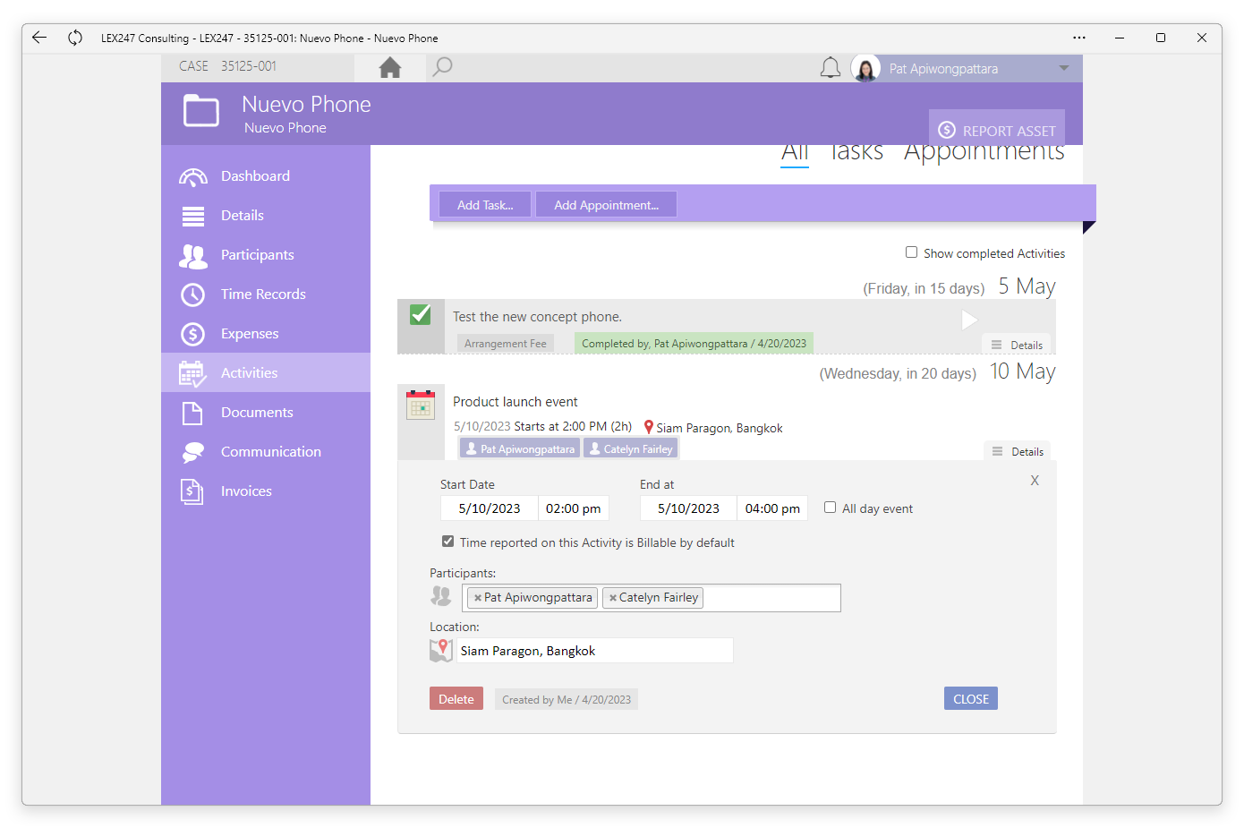The height and width of the screenshot is (828, 1244).
Task: Remove Pat Apiwongpattara from participants
Action: [478, 598]
